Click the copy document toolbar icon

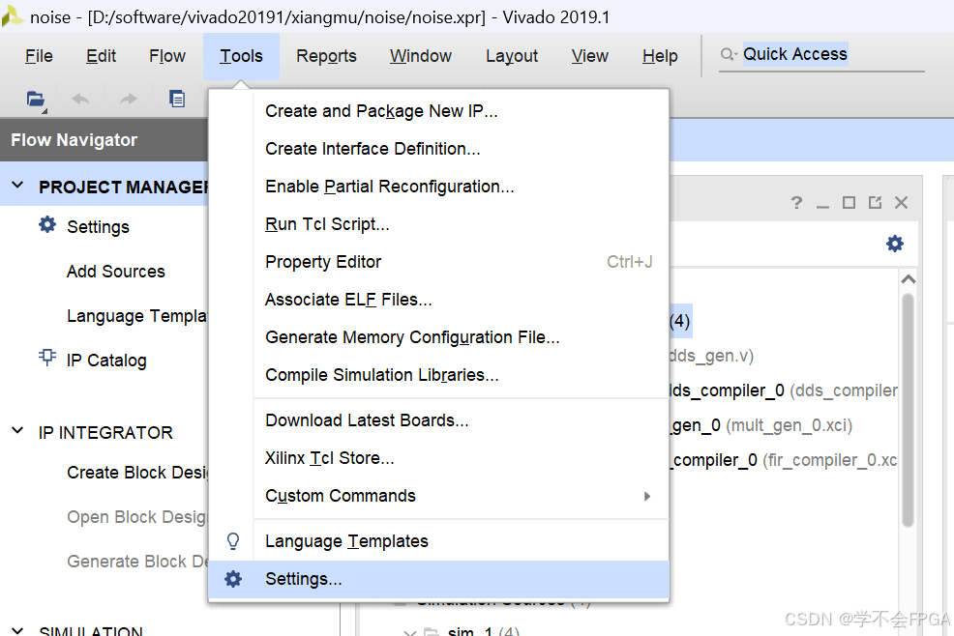(x=177, y=99)
